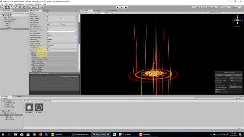Open the Collab dropdown
The width and height of the screenshot is (244, 137).
click(197, 7)
